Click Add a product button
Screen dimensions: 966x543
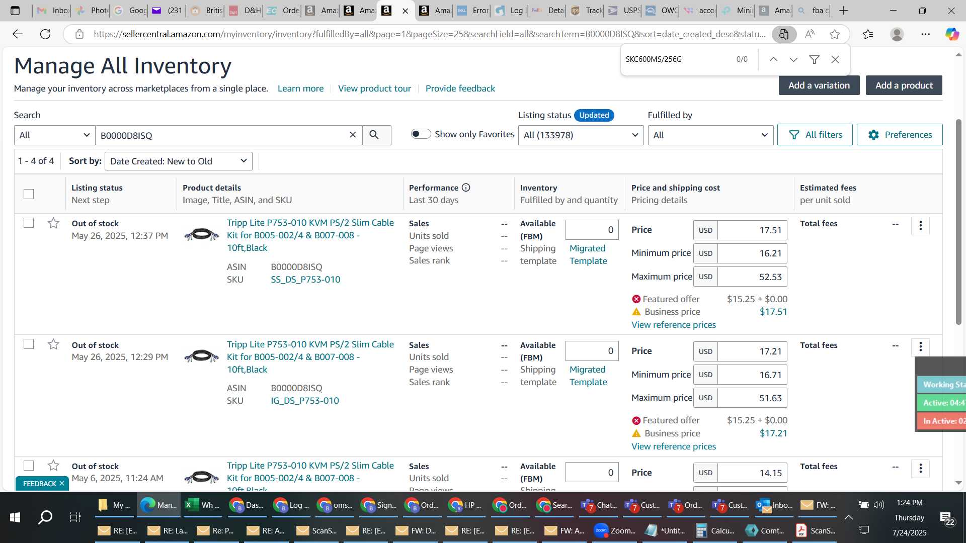click(x=904, y=85)
